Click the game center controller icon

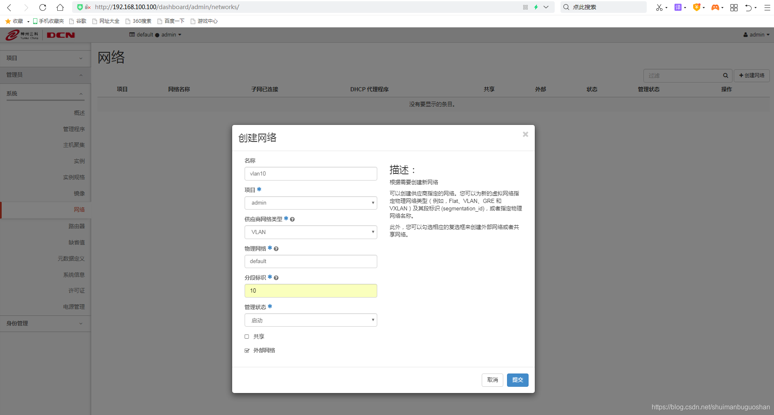click(716, 7)
